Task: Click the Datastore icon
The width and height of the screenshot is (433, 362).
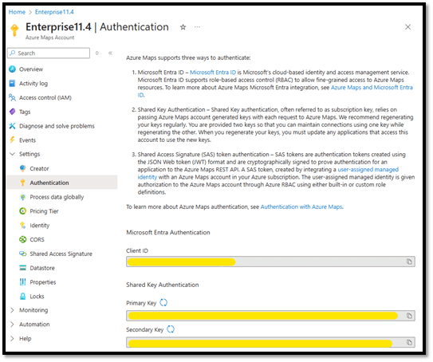Action: pyautogui.click(x=23, y=268)
